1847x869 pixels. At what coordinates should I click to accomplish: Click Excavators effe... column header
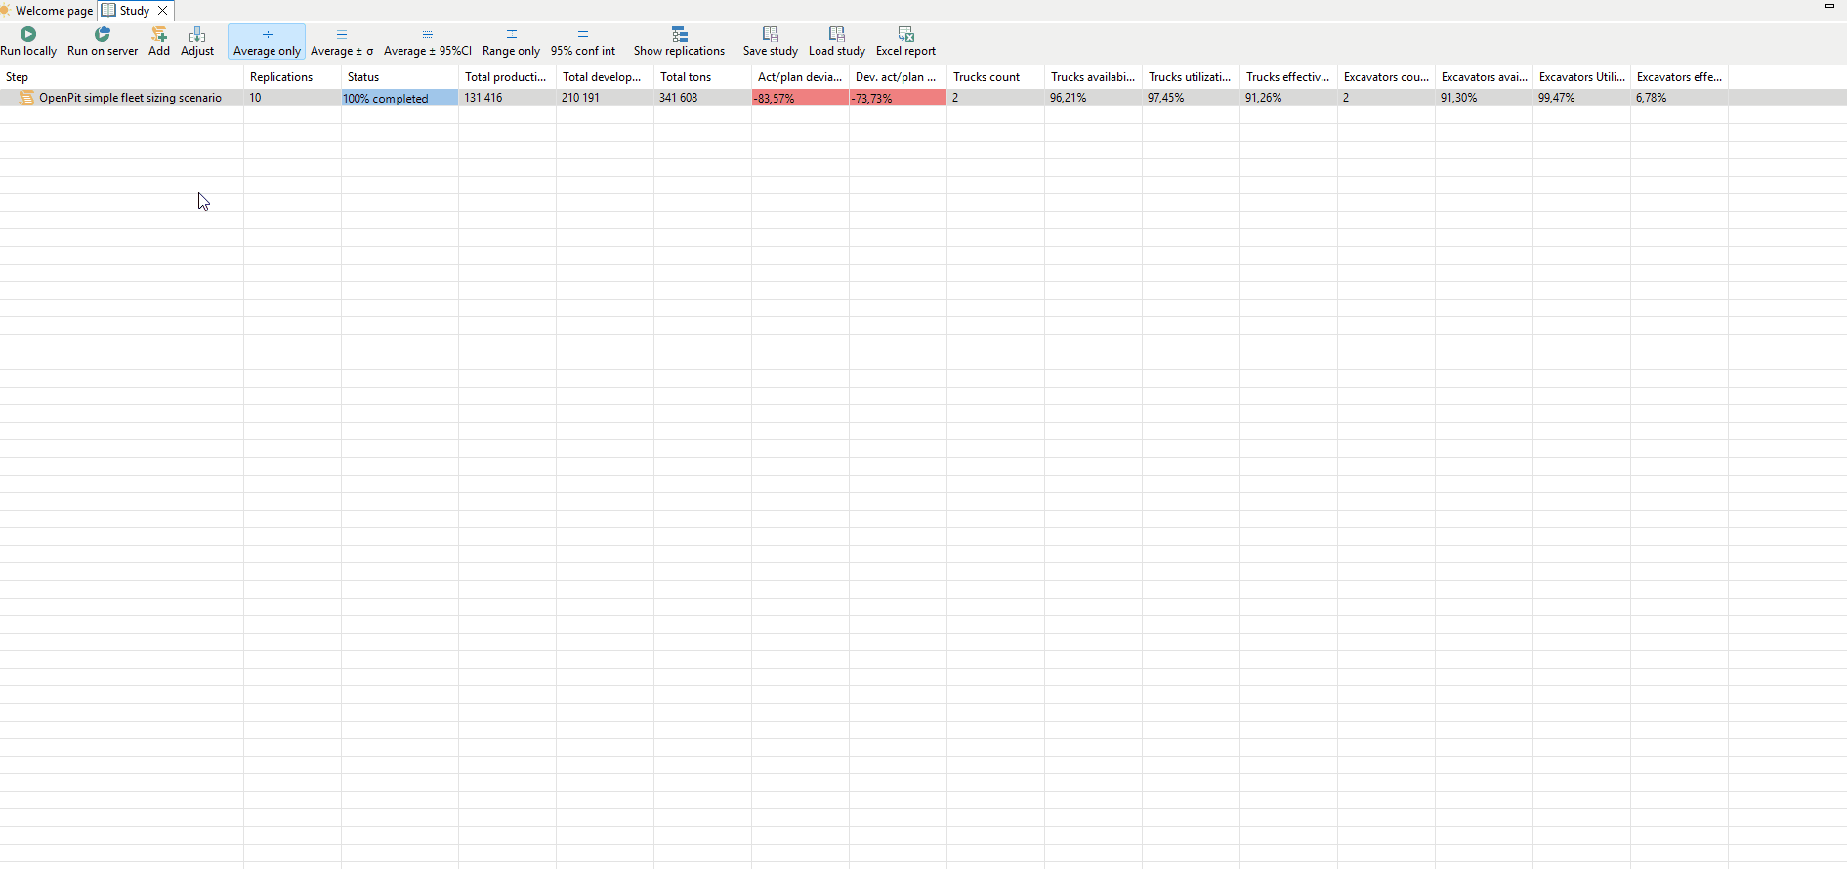tap(1679, 77)
